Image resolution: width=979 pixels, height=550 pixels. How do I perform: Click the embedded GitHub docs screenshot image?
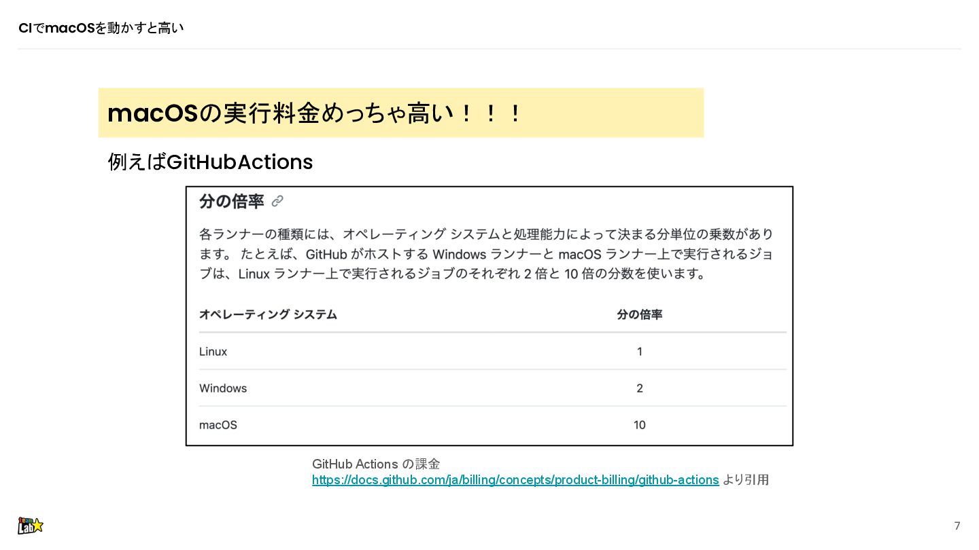489,316
